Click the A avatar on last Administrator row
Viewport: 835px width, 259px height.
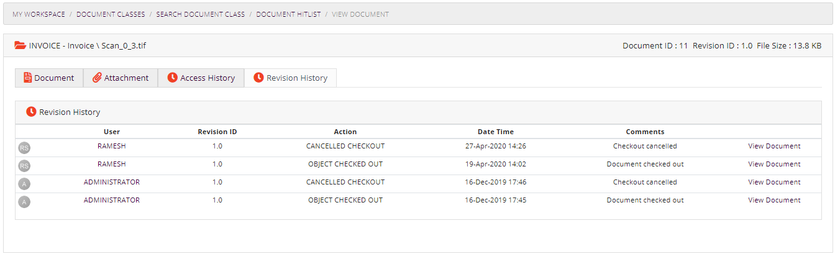pyautogui.click(x=25, y=202)
